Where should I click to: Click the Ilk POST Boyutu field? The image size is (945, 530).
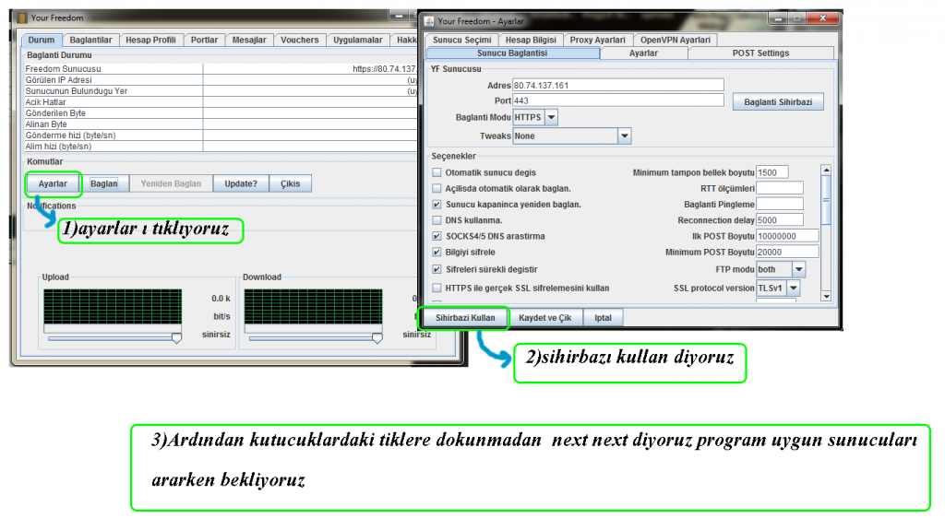pos(788,237)
